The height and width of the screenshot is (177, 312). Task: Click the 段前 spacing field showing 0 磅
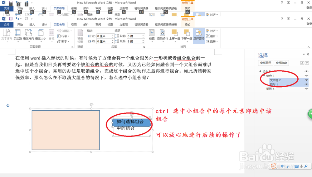click(x=135, y=36)
